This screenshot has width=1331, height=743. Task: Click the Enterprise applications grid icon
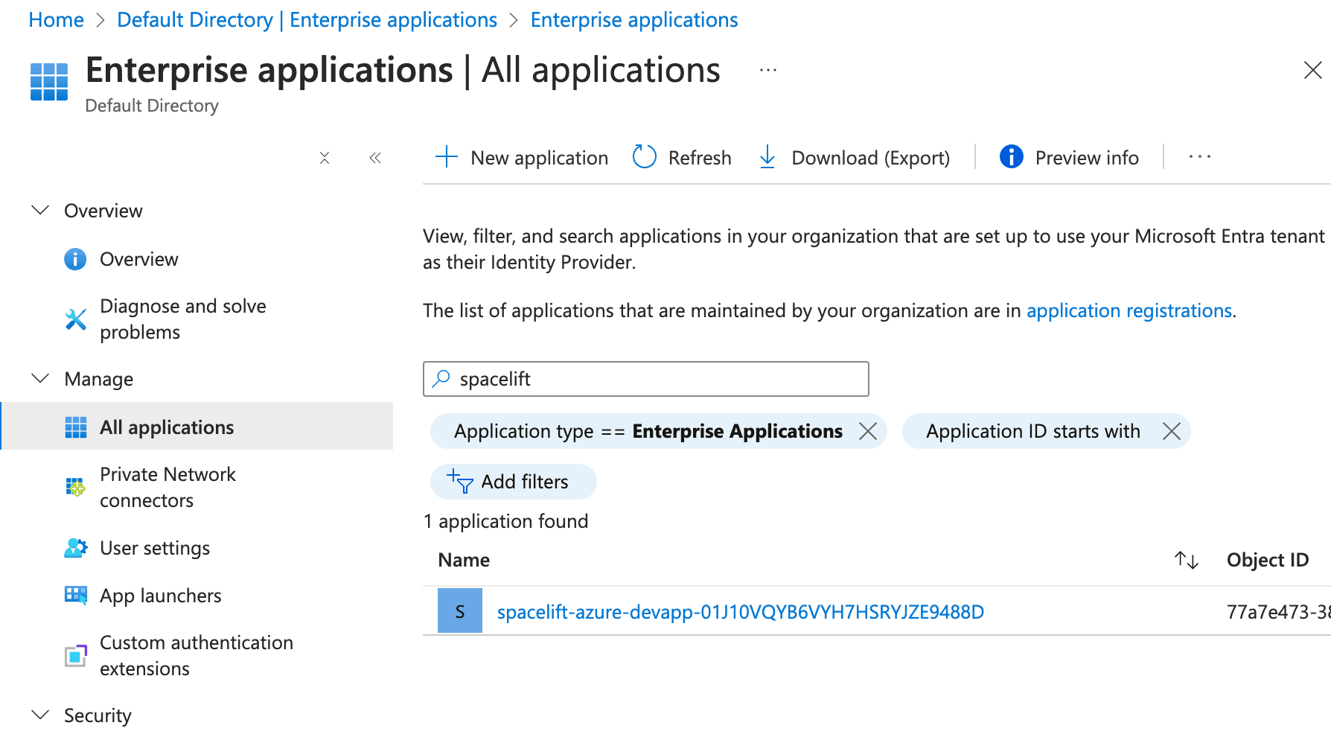tap(49, 81)
